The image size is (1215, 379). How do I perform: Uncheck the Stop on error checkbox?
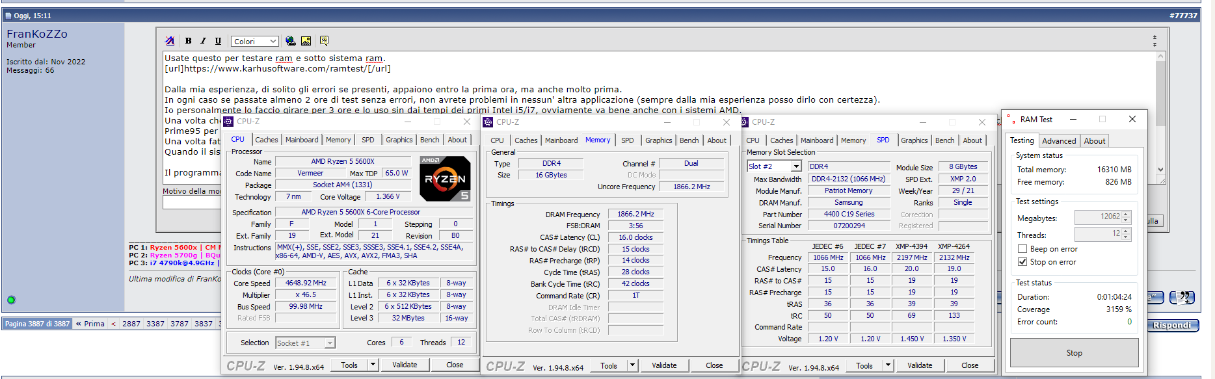(x=1022, y=262)
